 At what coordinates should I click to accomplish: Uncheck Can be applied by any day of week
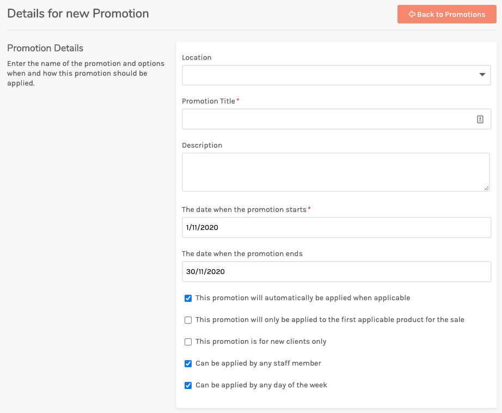(x=188, y=385)
